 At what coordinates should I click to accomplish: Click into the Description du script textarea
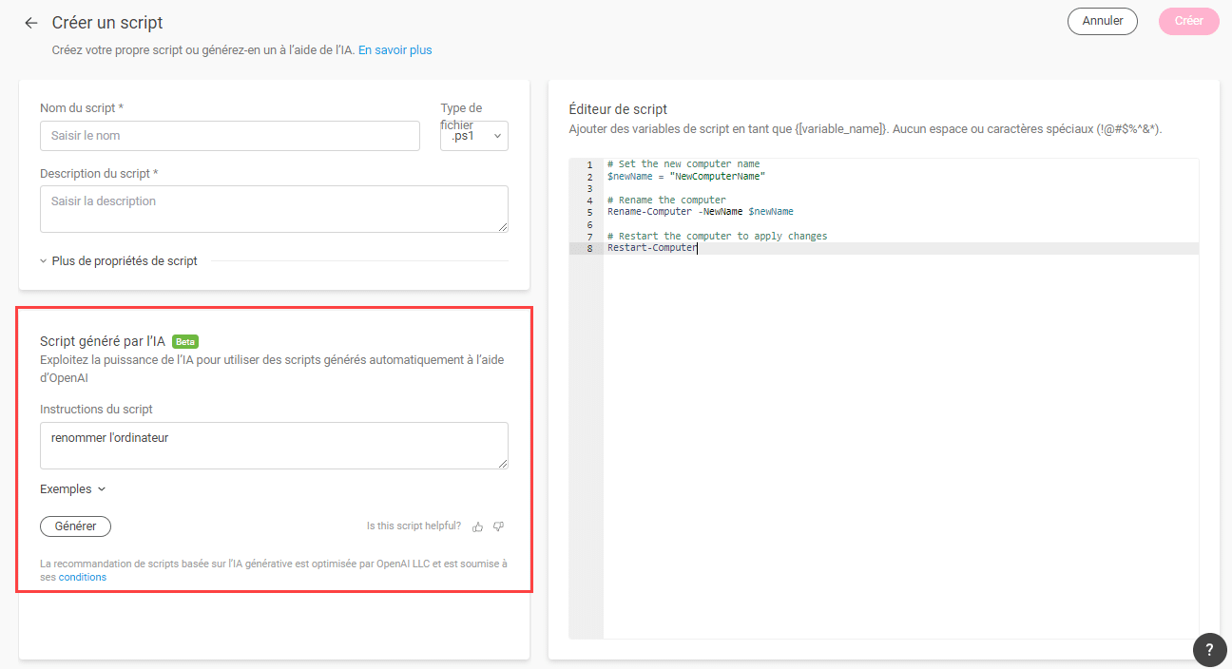click(x=273, y=208)
